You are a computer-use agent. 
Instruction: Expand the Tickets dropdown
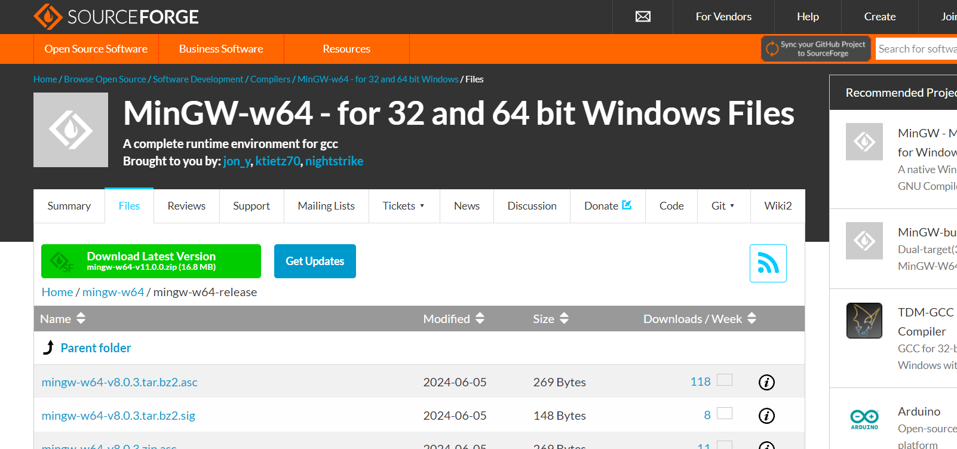(x=404, y=206)
